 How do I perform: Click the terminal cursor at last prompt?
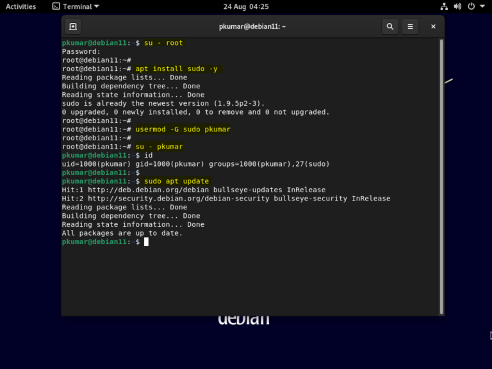tap(146, 242)
